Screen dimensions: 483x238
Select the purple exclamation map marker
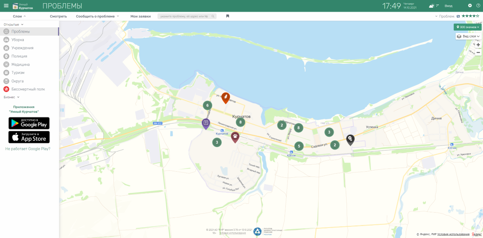(x=206, y=123)
